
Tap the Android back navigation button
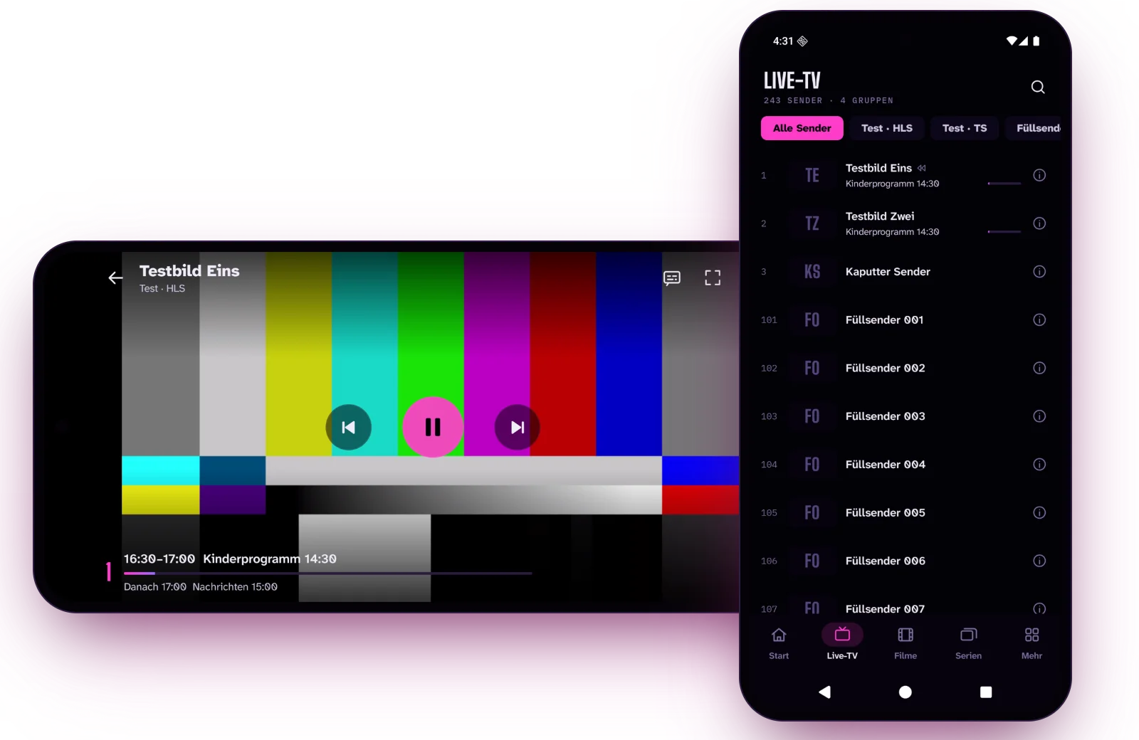tap(825, 692)
